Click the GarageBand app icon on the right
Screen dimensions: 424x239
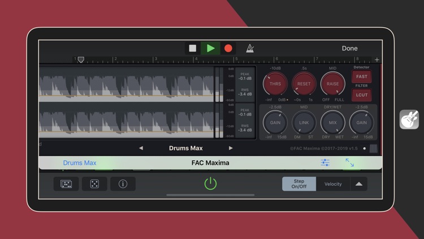(x=409, y=119)
